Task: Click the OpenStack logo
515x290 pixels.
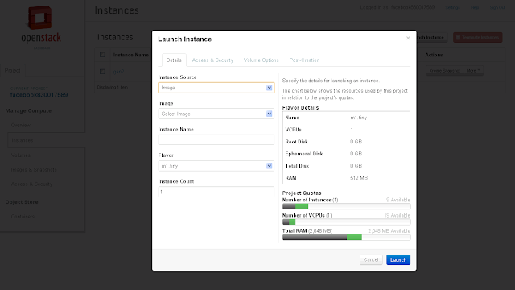Action: click(41, 27)
